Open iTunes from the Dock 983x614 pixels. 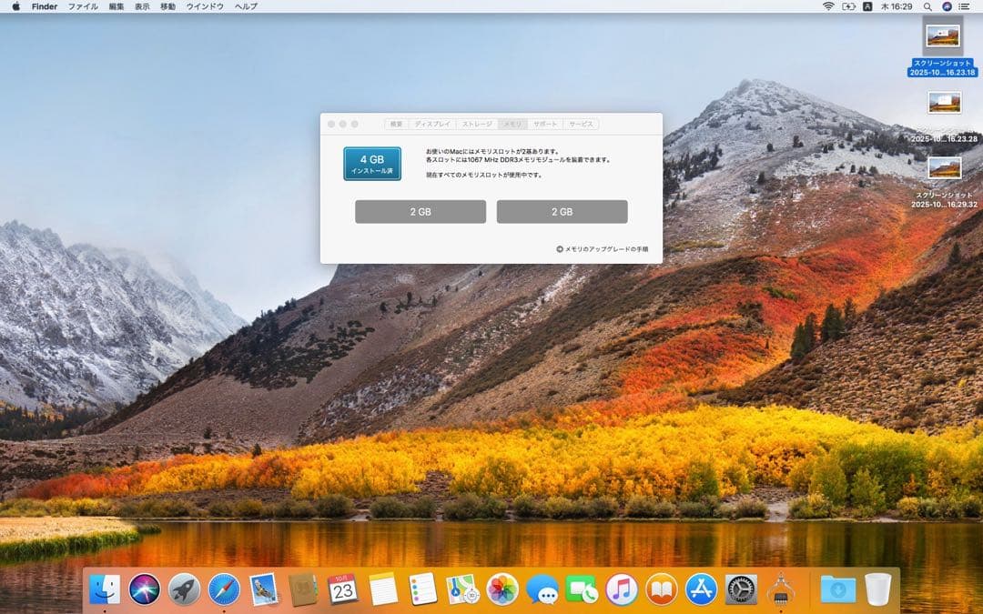pos(623,591)
